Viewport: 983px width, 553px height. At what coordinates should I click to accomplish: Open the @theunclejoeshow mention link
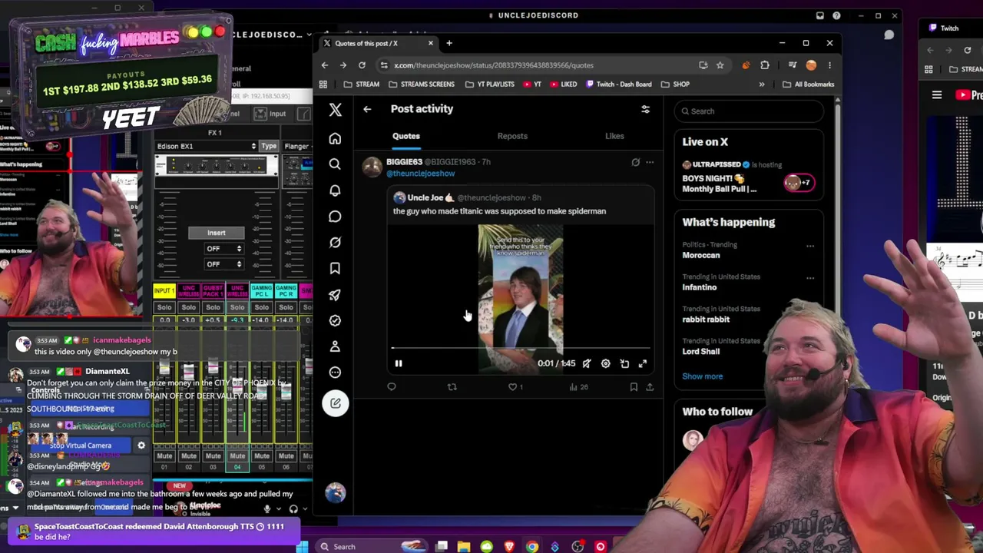[x=421, y=174]
